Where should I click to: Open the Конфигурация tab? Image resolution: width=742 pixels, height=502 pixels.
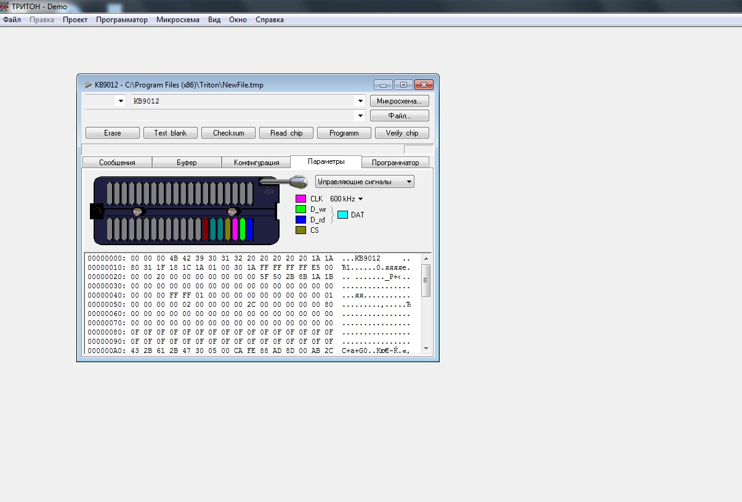pyautogui.click(x=256, y=163)
